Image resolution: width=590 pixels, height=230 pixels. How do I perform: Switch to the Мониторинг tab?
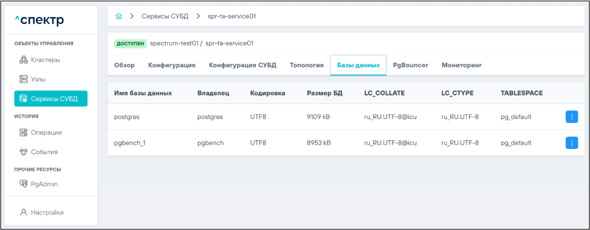462,65
